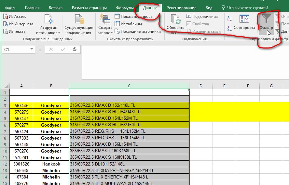Switch to Разметка страницы tab
This screenshot has width=289, height=185.
click(89, 8)
